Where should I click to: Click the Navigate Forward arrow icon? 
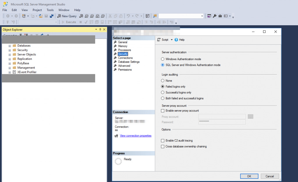[16, 16]
